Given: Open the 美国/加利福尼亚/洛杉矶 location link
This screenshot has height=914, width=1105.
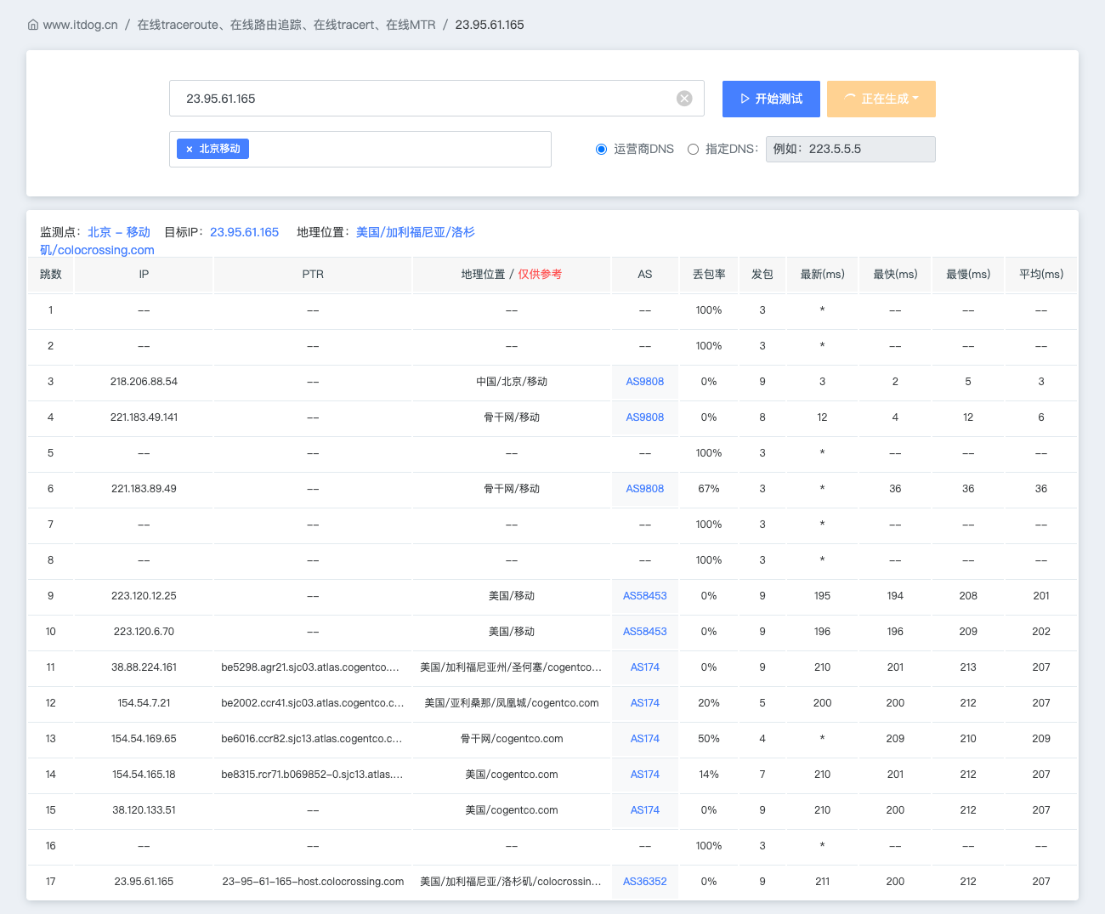Looking at the screenshot, I should 416,232.
